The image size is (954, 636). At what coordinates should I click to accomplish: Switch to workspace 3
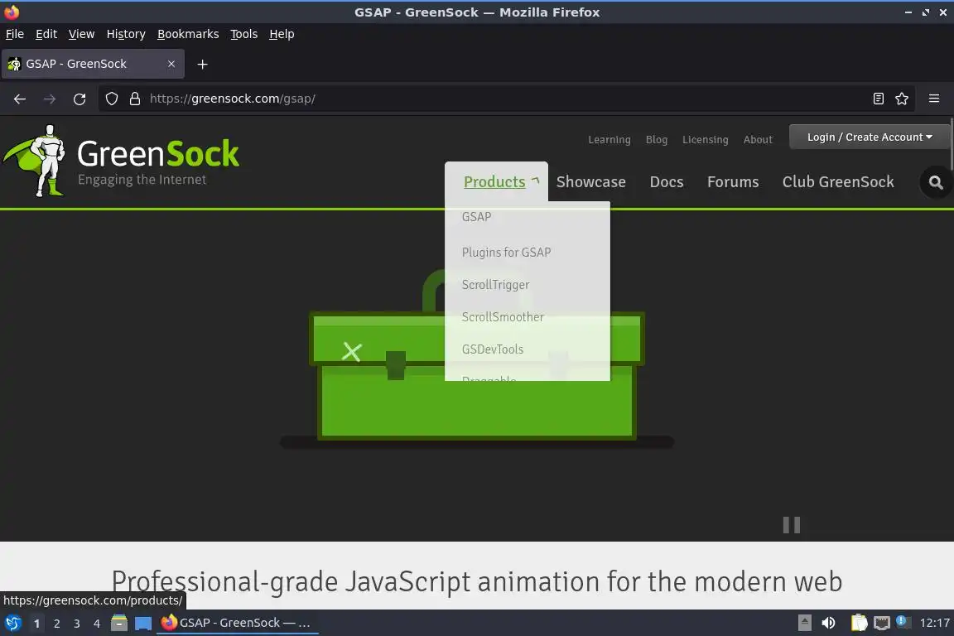[x=77, y=624]
